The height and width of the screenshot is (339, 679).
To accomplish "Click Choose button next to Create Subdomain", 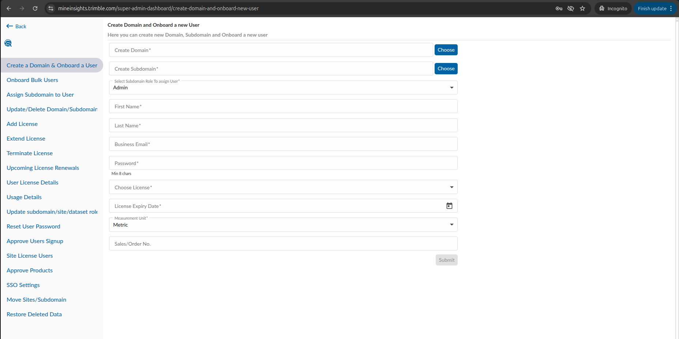I will point(446,68).
